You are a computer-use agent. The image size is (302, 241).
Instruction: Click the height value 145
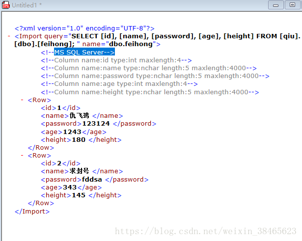tap(79, 195)
